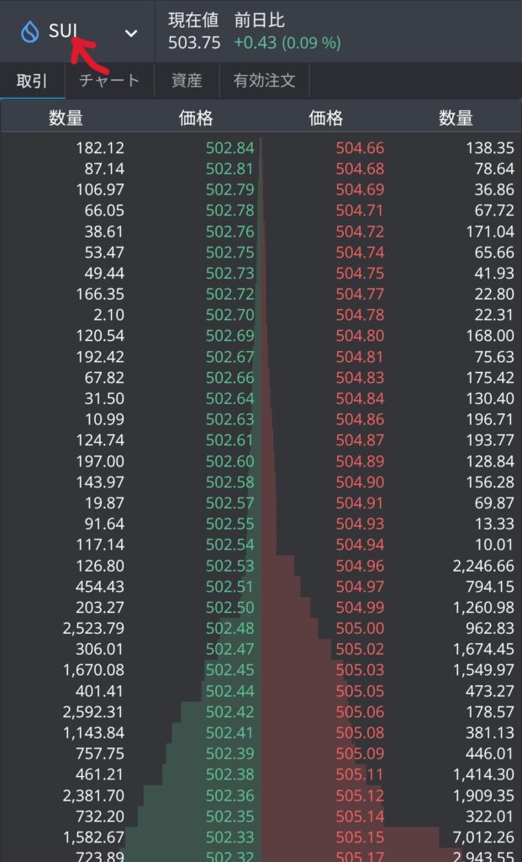Image resolution: width=522 pixels, height=862 pixels.
Task: Click bid price 502.48
Action: [229, 628]
